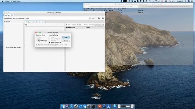Open the Apple menu
The height and width of the screenshot is (109, 195).
3,1
